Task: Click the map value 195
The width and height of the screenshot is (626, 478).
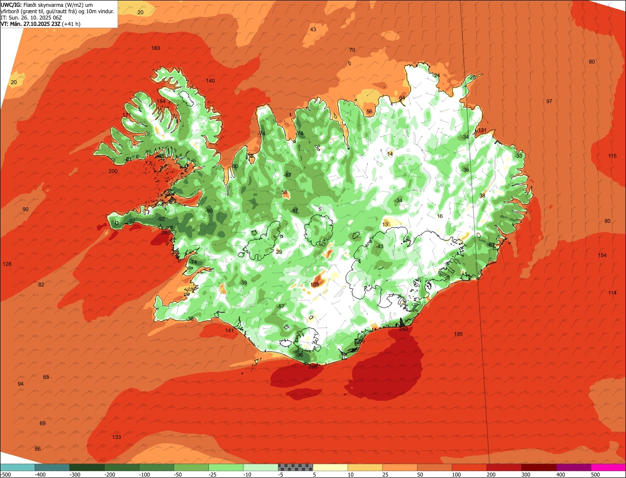Action: pyautogui.click(x=458, y=334)
